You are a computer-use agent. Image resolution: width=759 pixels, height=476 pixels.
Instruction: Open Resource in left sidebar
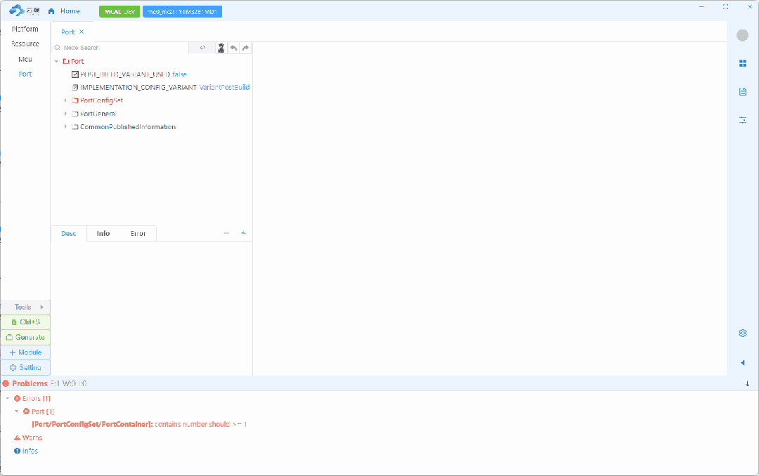25,44
